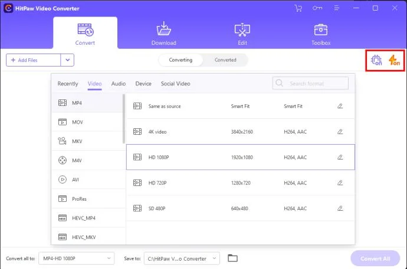Click the search magnifier icon
Screen dimensions: 407x269
pyautogui.click(x=279, y=83)
